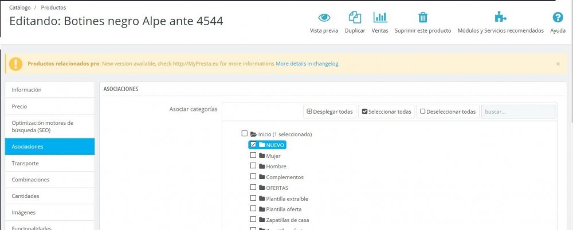Click the NUEVO folder icon

(262, 145)
